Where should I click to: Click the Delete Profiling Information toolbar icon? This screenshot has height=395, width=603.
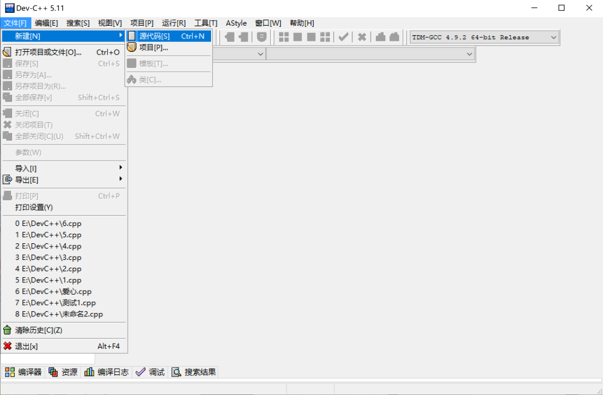pos(394,37)
